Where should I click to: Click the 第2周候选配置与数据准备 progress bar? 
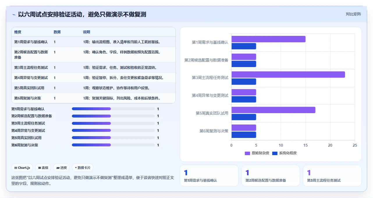113,116
